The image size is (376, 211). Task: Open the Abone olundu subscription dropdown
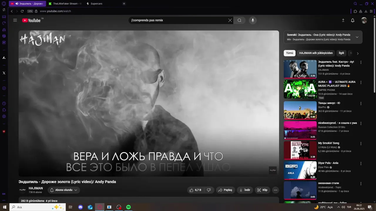tap(64, 190)
